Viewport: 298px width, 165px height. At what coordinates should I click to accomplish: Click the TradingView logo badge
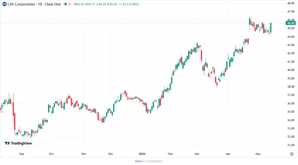point(18,143)
